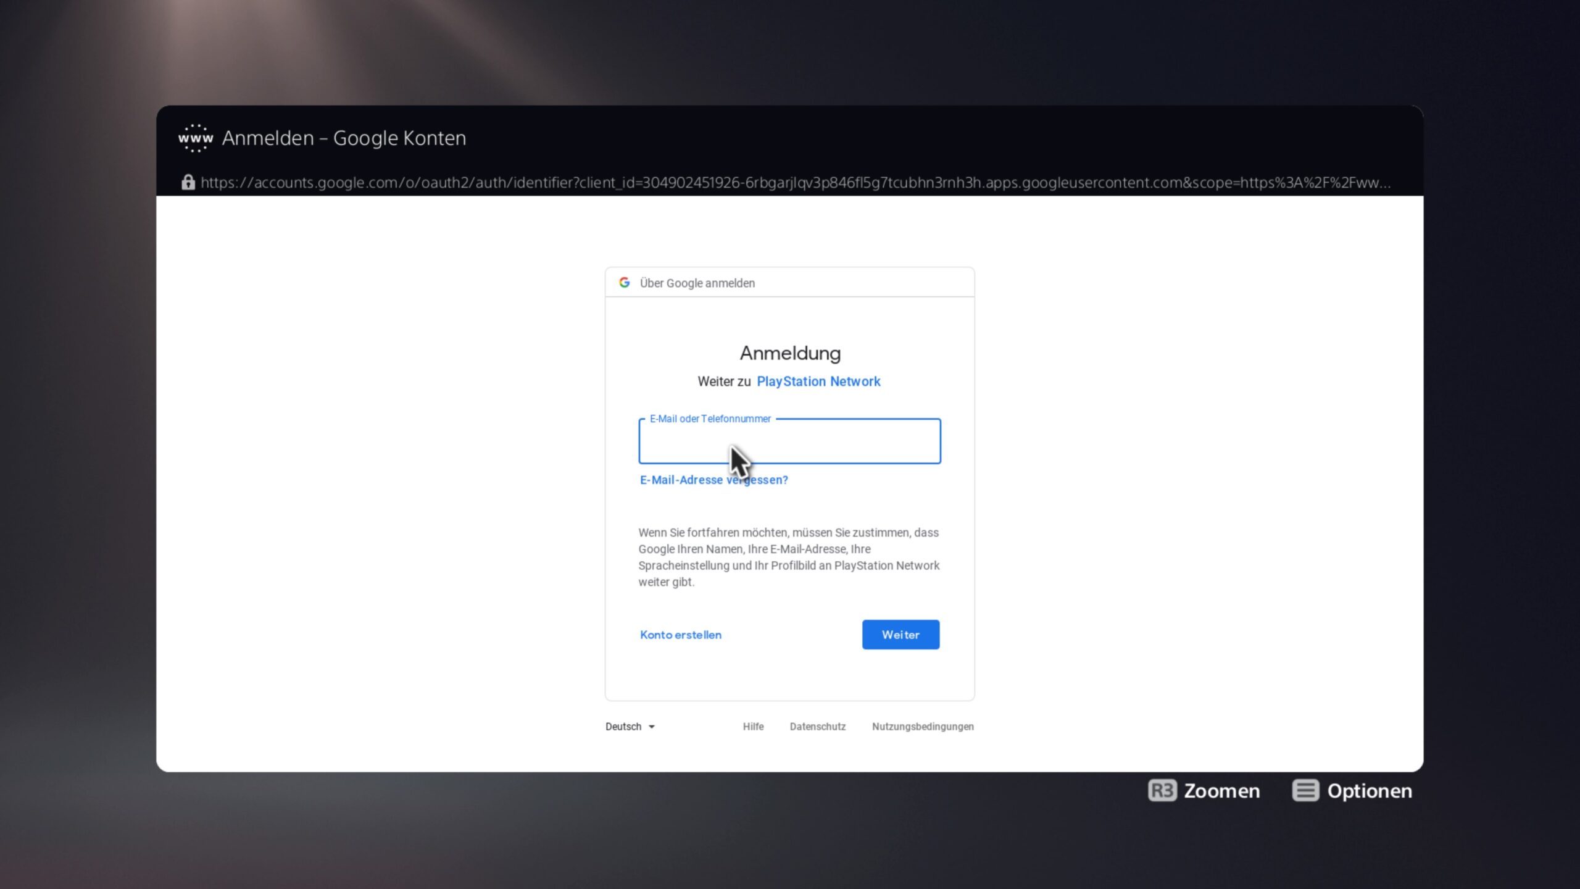Click the R3 Zoomen button icon
Image resolution: width=1580 pixels, height=889 pixels.
[1162, 790]
